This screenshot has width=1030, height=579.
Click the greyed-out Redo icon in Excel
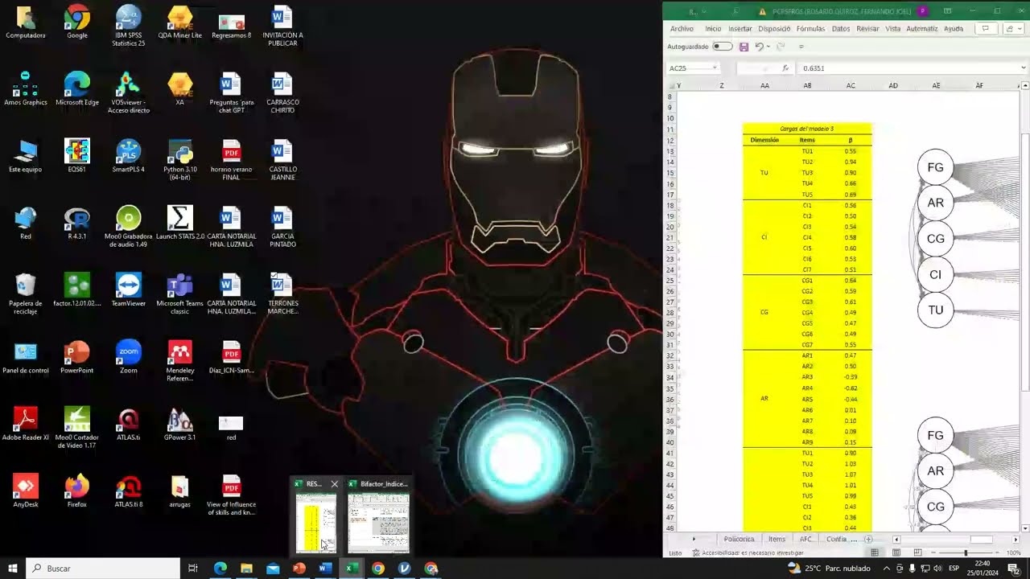[780, 47]
